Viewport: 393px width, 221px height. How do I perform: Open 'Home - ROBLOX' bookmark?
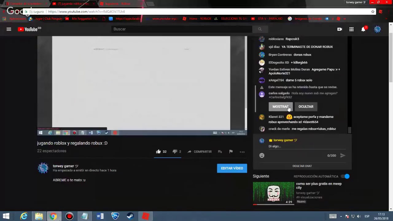point(197,19)
